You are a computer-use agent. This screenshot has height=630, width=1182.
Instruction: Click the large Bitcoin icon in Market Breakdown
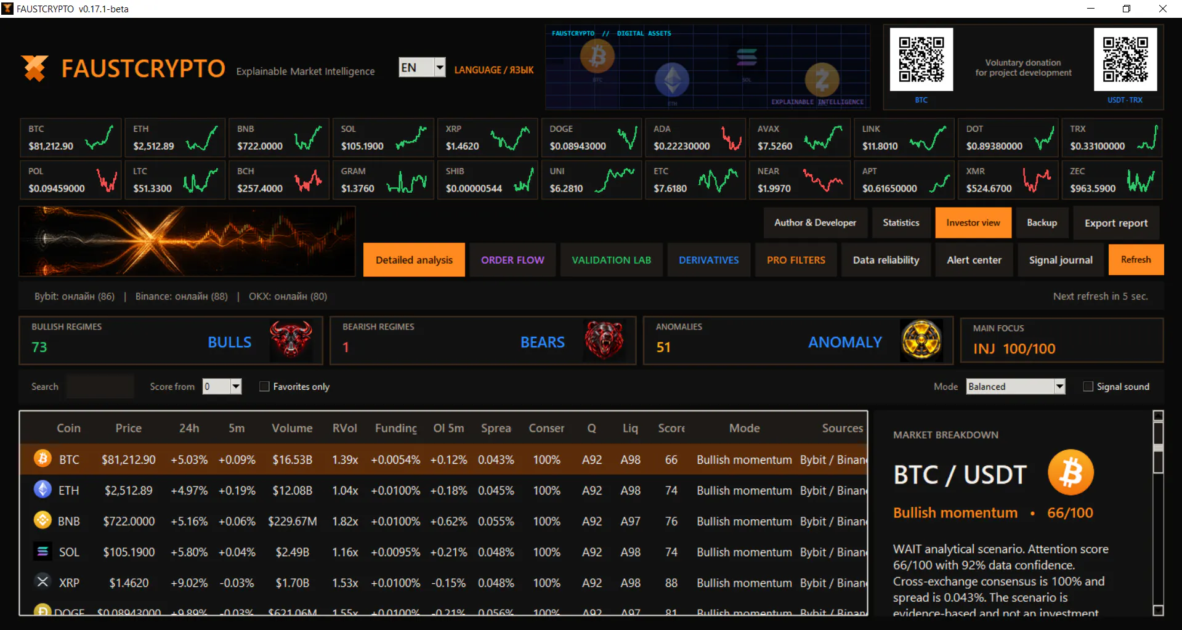tap(1071, 472)
